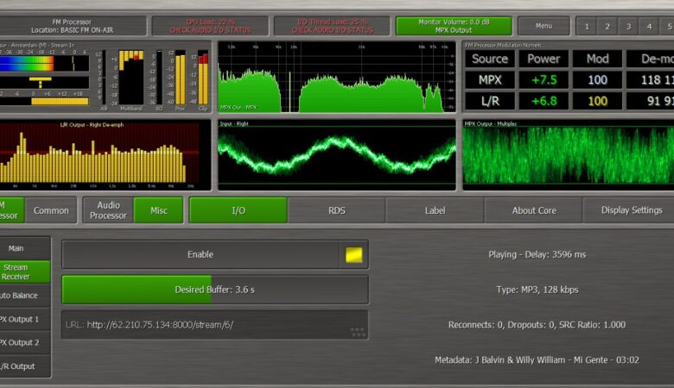Select preset button 1
Screen dimensions: 674x388
point(587,27)
